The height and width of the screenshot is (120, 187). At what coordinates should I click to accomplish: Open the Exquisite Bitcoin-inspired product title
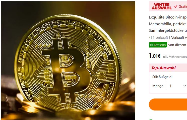[168, 24]
